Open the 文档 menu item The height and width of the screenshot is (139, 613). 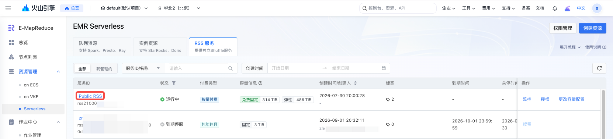[x=540, y=8]
